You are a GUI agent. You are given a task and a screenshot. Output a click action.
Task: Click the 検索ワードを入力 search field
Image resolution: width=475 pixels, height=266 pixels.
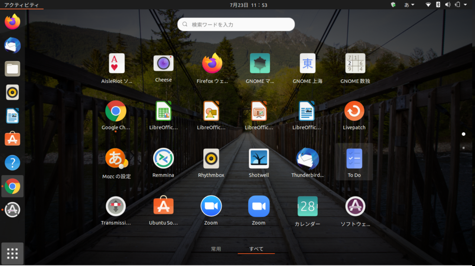click(236, 24)
